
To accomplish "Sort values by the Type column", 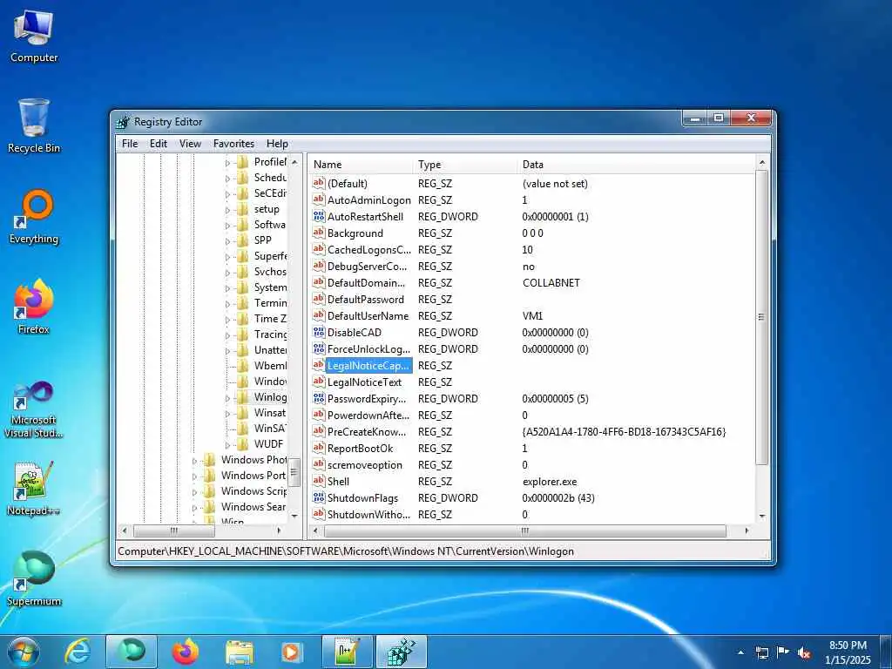I will 467,165.
